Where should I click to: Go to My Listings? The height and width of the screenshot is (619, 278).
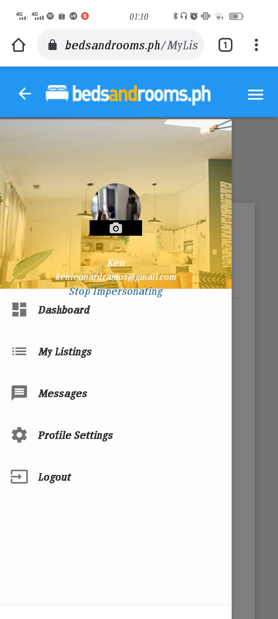point(116,352)
